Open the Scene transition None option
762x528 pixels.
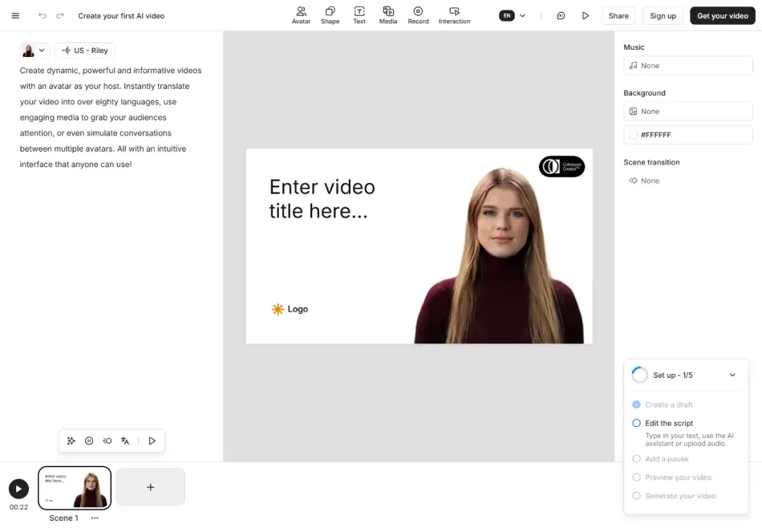click(645, 181)
